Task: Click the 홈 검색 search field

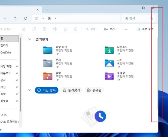Action: (139, 19)
